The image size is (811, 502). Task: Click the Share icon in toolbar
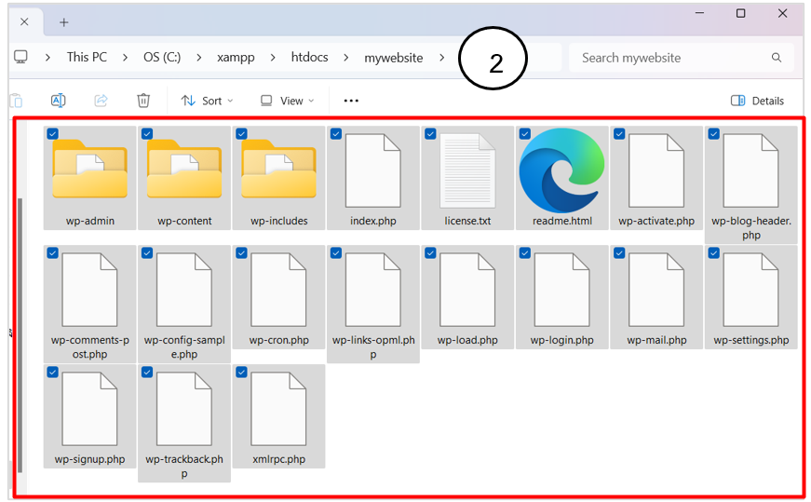pos(101,101)
